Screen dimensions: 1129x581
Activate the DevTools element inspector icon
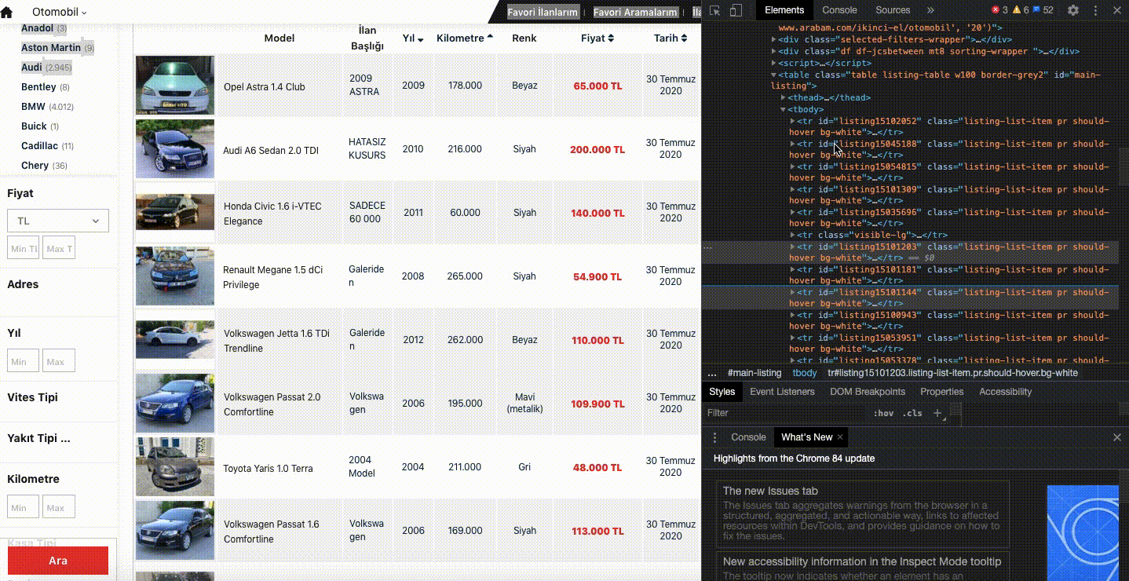coord(714,10)
